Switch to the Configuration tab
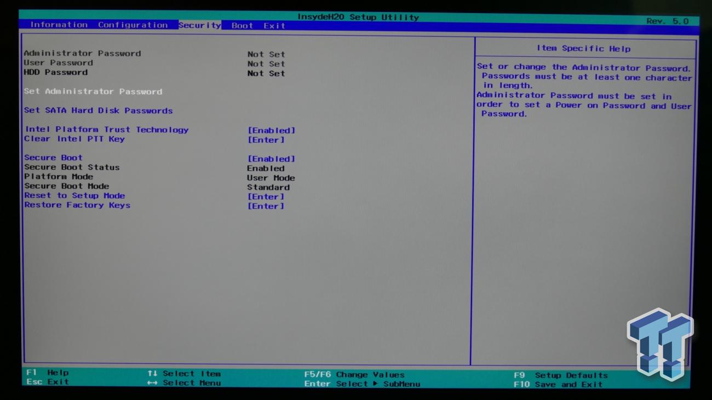 133,25
